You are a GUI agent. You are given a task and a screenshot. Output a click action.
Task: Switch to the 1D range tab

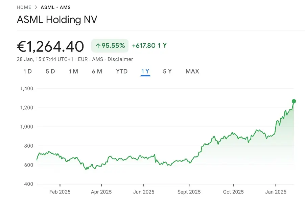pyautogui.click(x=27, y=71)
